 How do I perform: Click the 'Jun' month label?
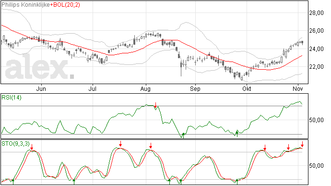click(x=41, y=89)
